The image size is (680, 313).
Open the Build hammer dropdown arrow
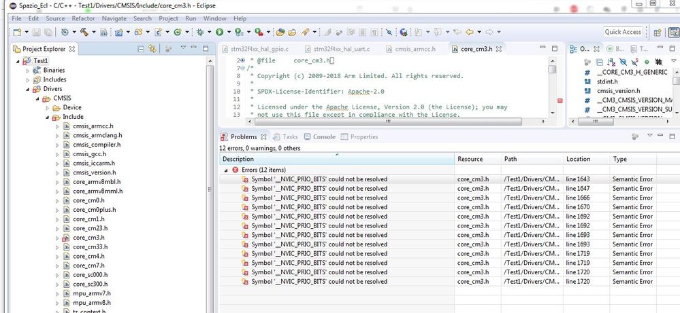pyautogui.click(x=94, y=32)
